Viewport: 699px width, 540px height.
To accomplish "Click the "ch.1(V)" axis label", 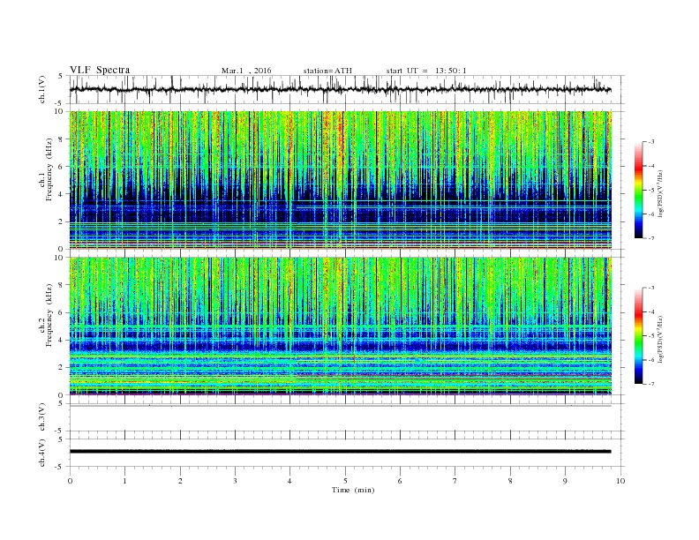I will [42, 89].
